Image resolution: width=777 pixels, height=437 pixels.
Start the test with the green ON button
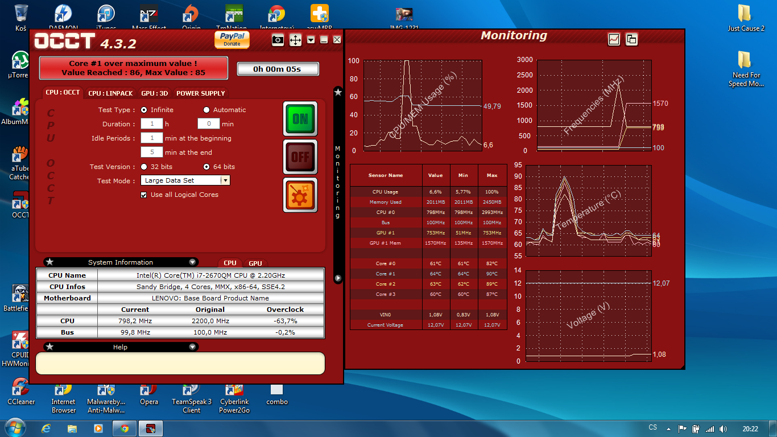300,119
